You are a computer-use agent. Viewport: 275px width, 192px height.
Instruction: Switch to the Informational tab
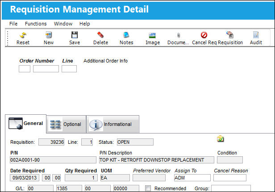pos(113,124)
